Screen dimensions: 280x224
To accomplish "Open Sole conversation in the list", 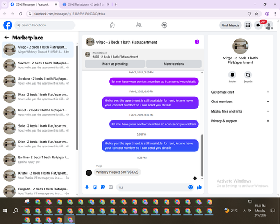I will coord(38,128).
